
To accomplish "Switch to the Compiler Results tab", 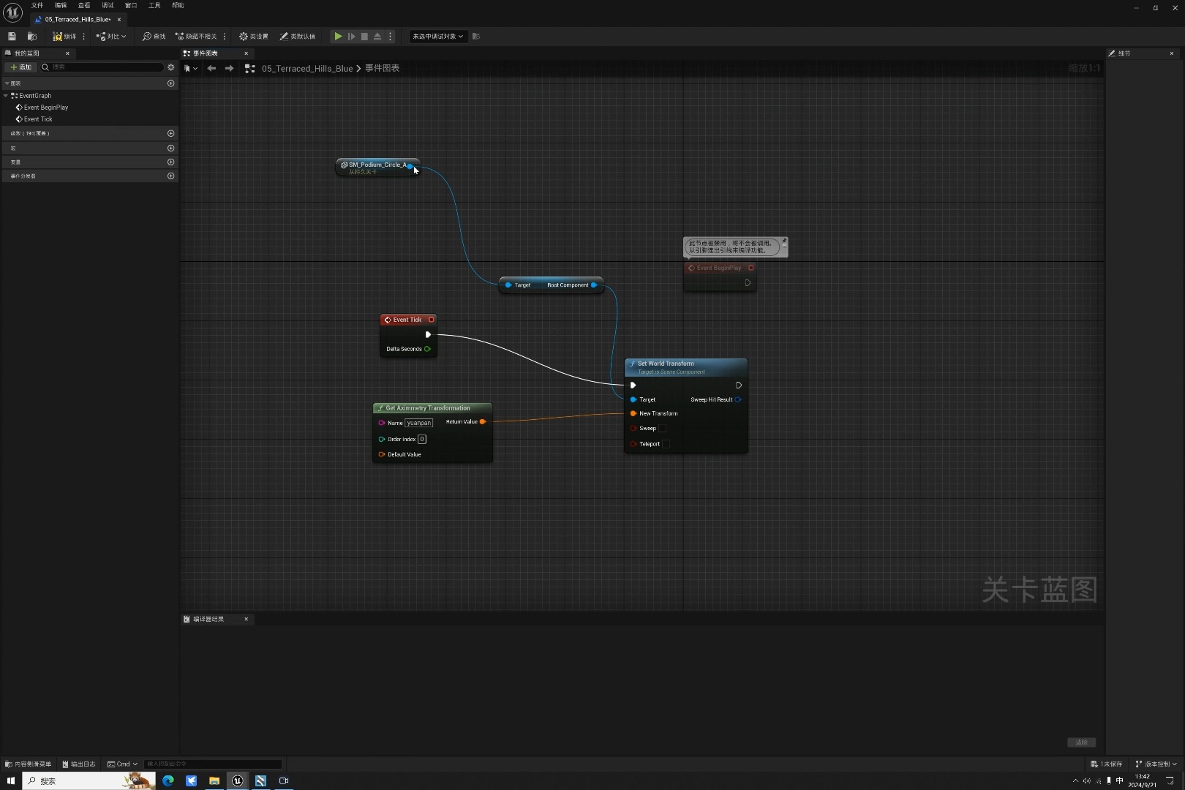I will 208,619.
